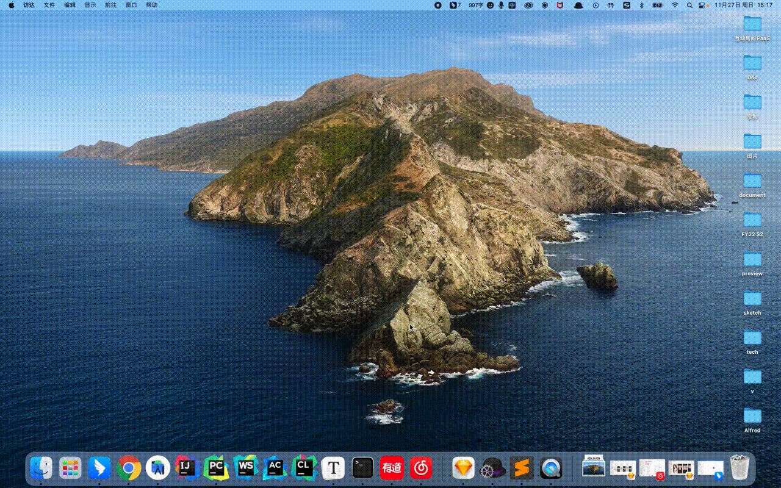
Task: Open Alfred Preferences hat icon in Dock
Action: click(492, 468)
